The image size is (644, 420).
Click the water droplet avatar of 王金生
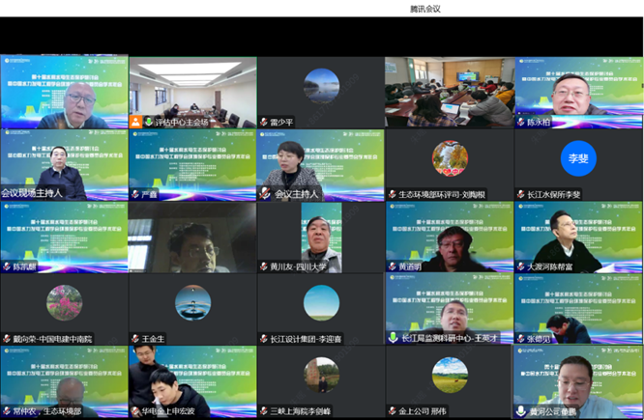[x=192, y=302]
